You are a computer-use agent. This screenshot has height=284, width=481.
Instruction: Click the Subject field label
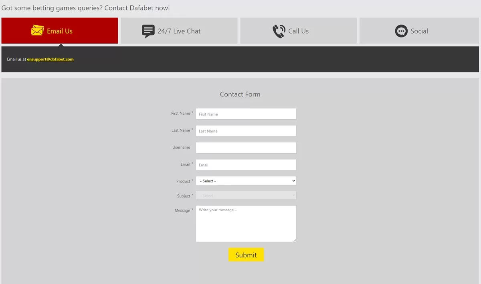(184, 196)
